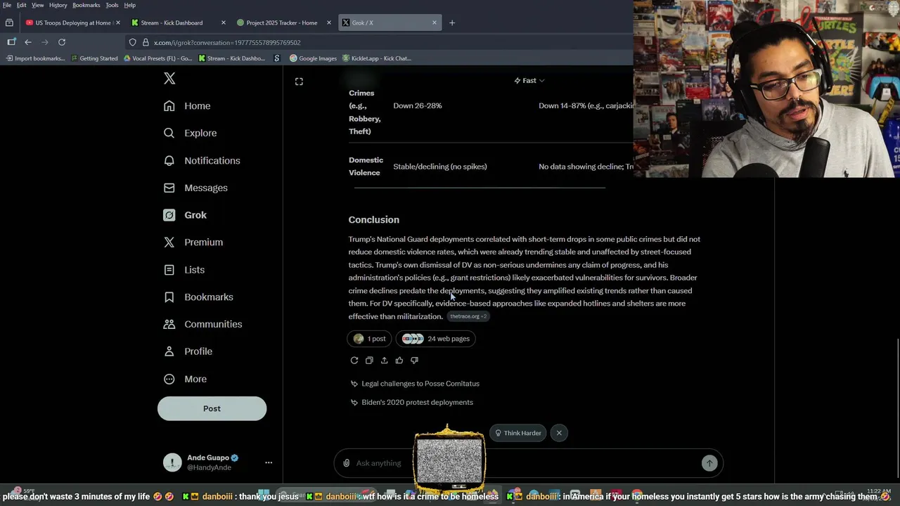
Task: Dismiss the Think Harder chip
Action: (x=559, y=433)
